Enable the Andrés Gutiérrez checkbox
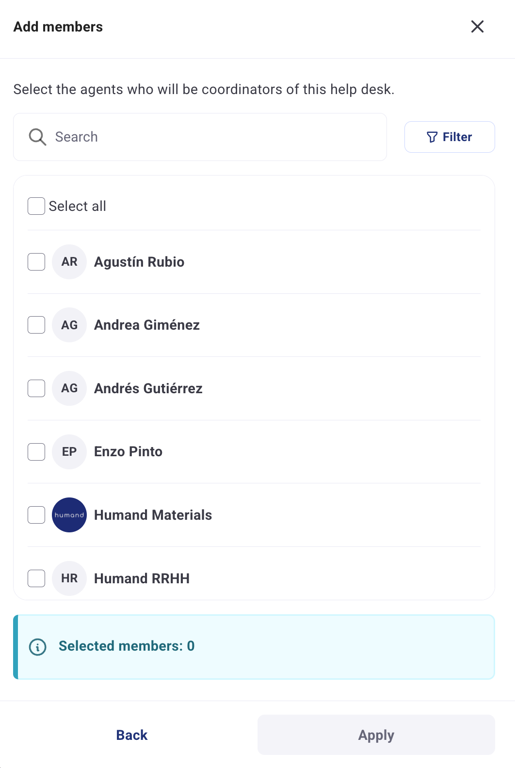515x768 pixels. [36, 388]
